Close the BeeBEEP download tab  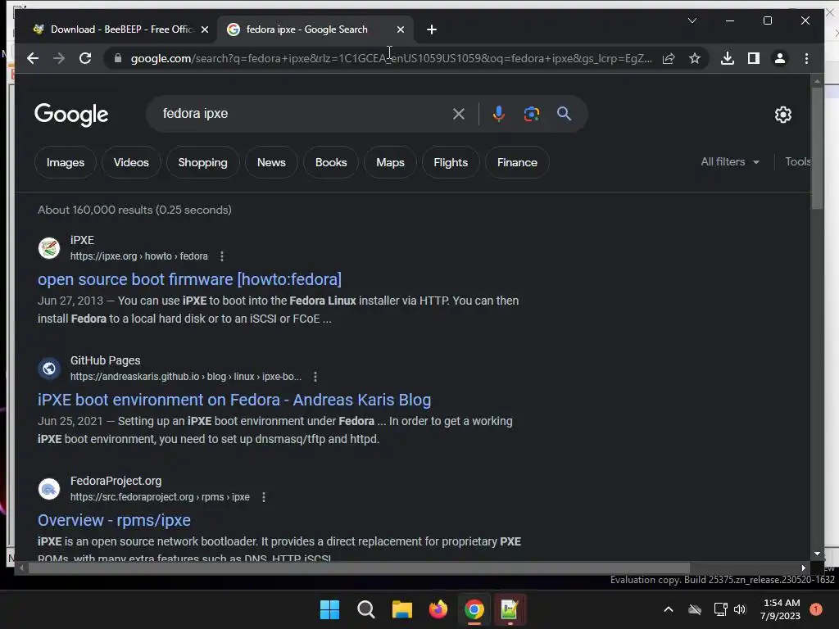coord(204,29)
